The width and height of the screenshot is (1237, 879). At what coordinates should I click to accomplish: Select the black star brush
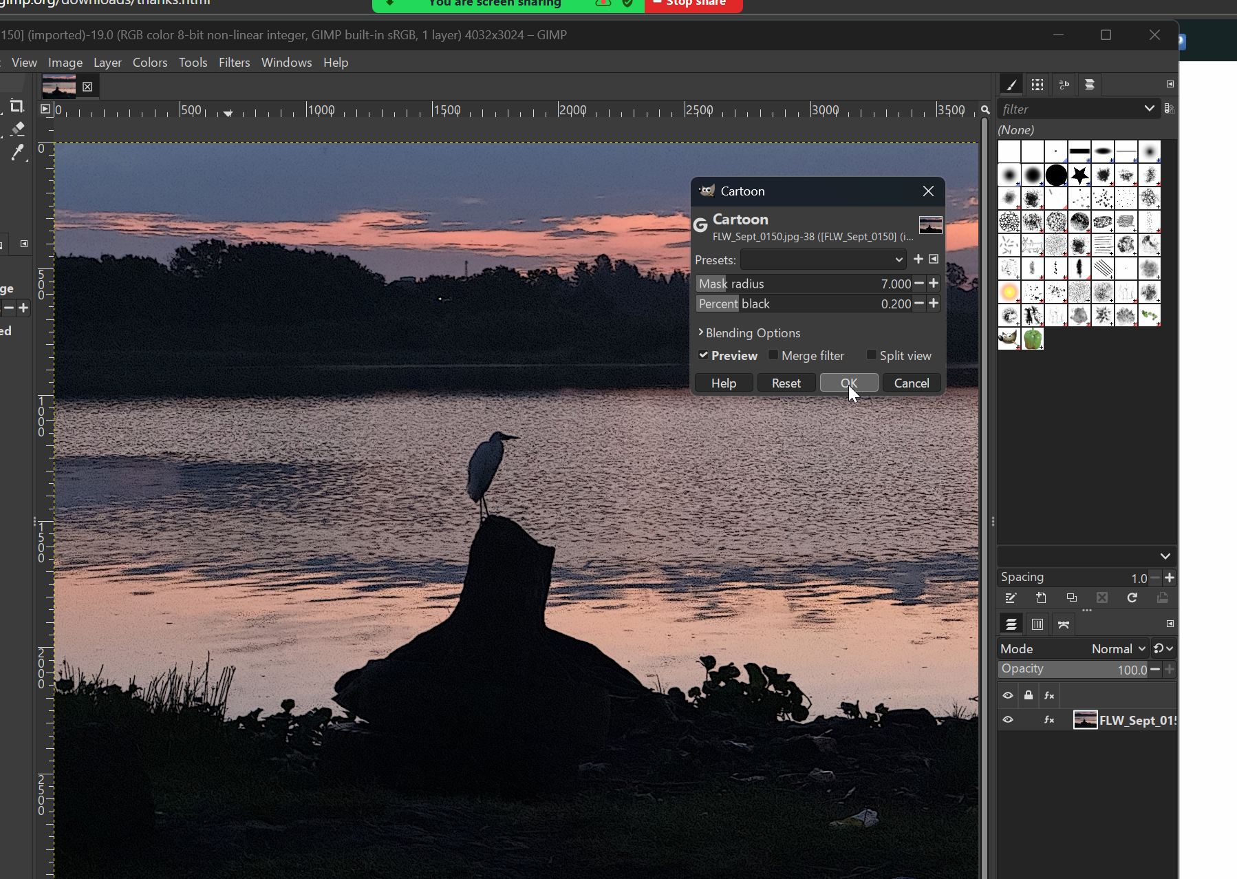pos(1080,175)
